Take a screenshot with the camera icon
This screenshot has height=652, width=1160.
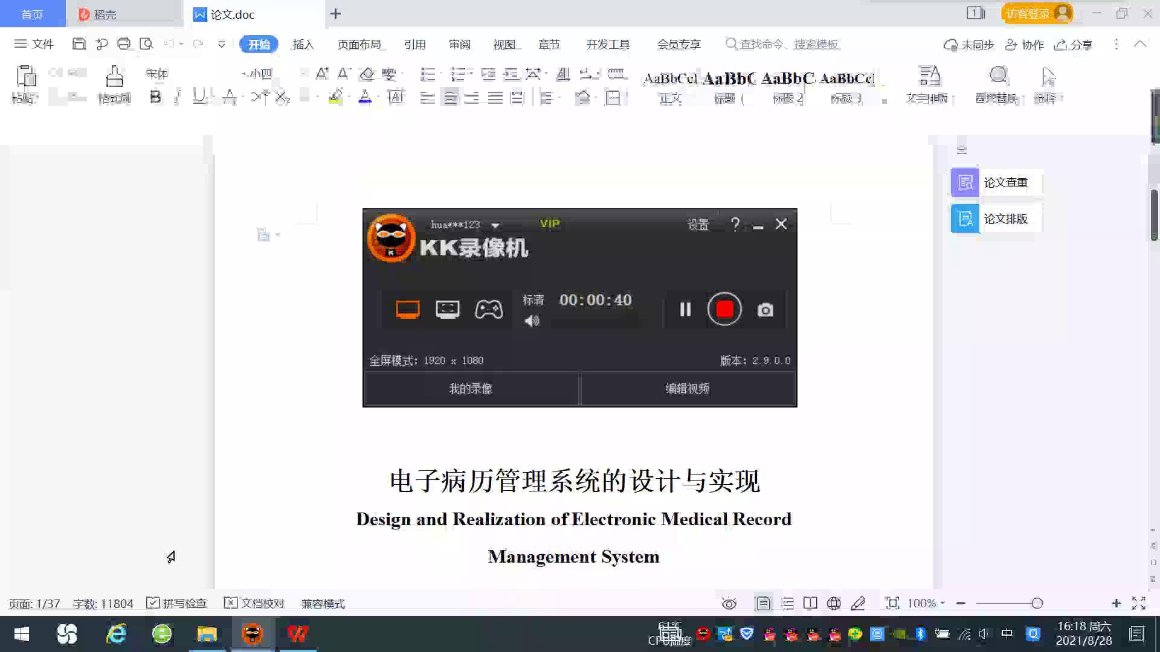coord(765,310)
